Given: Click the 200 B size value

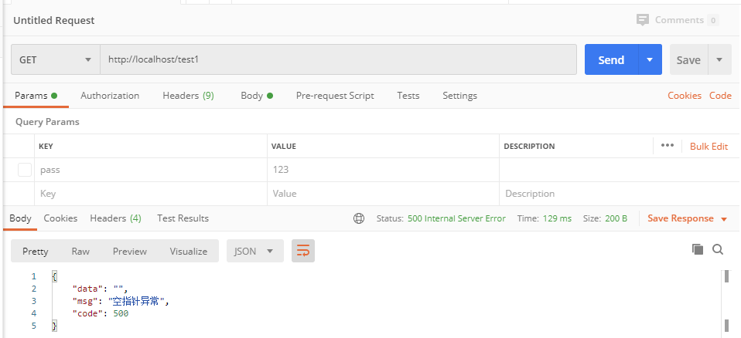Looking at the screenshot, I should click(x=616, y=218).
